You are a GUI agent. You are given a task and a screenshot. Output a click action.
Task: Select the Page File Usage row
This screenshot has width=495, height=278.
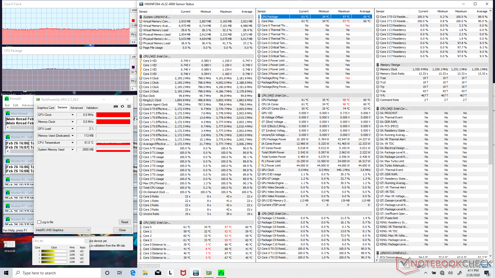click(x=196, y=48)
